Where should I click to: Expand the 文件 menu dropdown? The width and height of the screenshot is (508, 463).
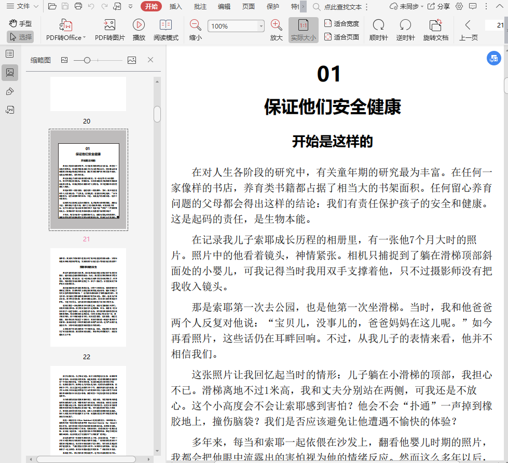coord(35,7)
